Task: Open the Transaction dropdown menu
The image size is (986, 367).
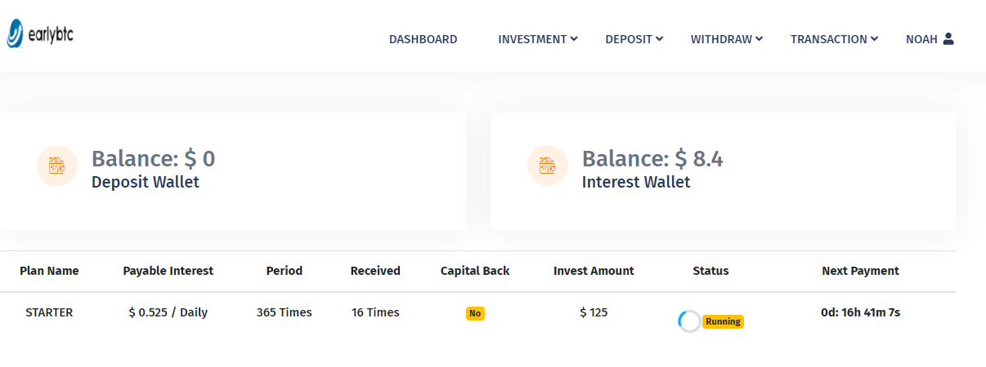Action: [x=834, y=39]
